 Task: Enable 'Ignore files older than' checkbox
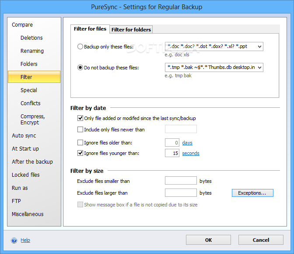click(80, 143)
